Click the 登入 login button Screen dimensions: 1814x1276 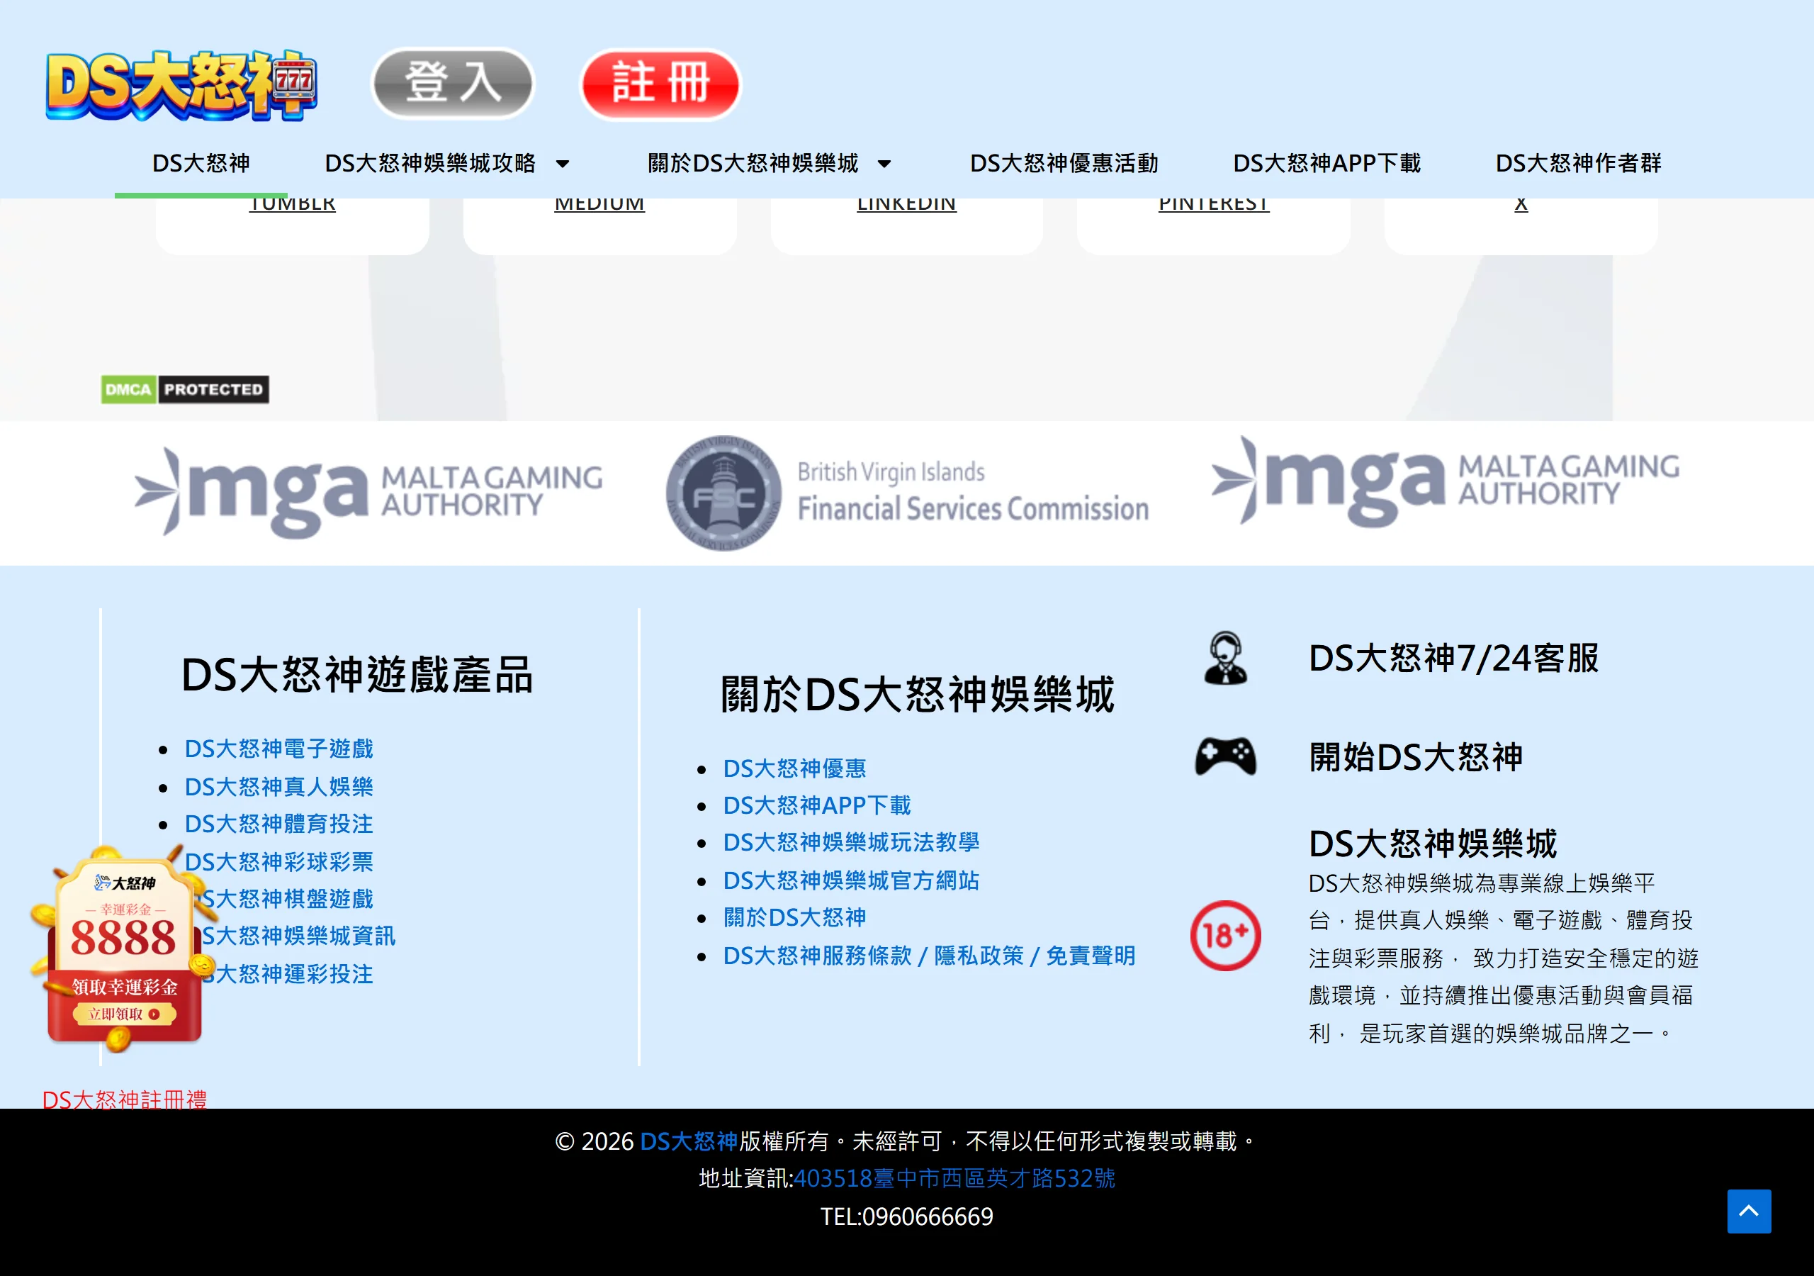[x=453, y=84]
